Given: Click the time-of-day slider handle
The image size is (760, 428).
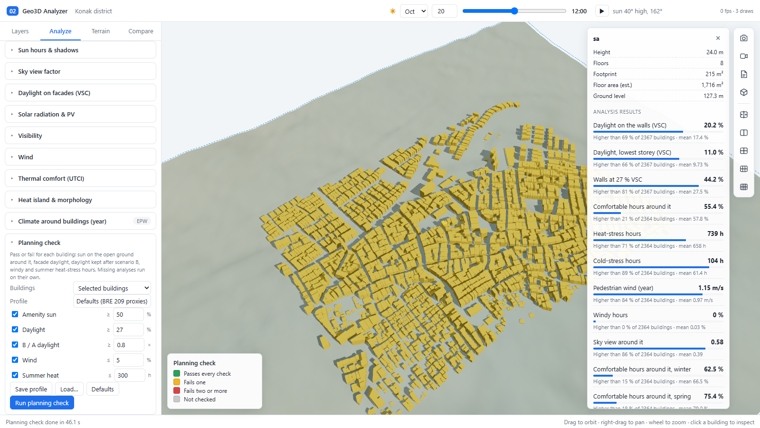Looking at the screenshot, I should tap(514, 11).
